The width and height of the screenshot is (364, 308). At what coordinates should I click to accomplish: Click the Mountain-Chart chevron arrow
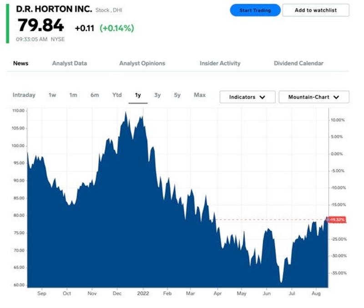click(x=336, y=97)
